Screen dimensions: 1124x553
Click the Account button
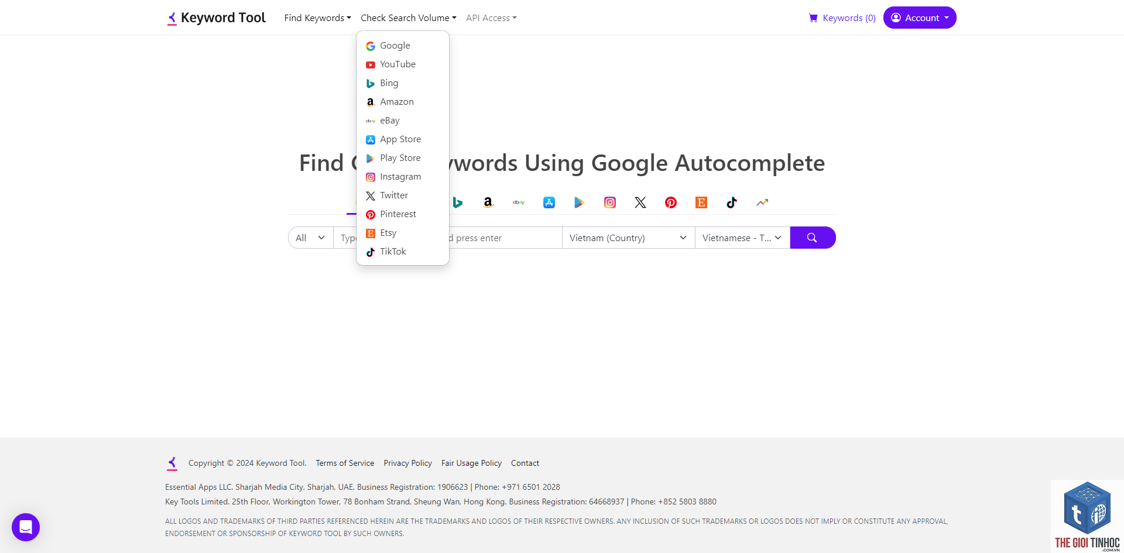click(920, 18)
